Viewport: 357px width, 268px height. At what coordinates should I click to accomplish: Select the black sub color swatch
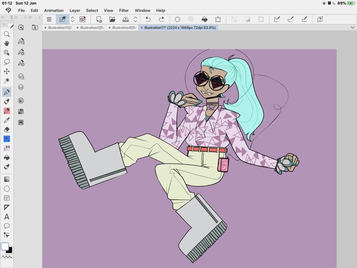(9, 251)
